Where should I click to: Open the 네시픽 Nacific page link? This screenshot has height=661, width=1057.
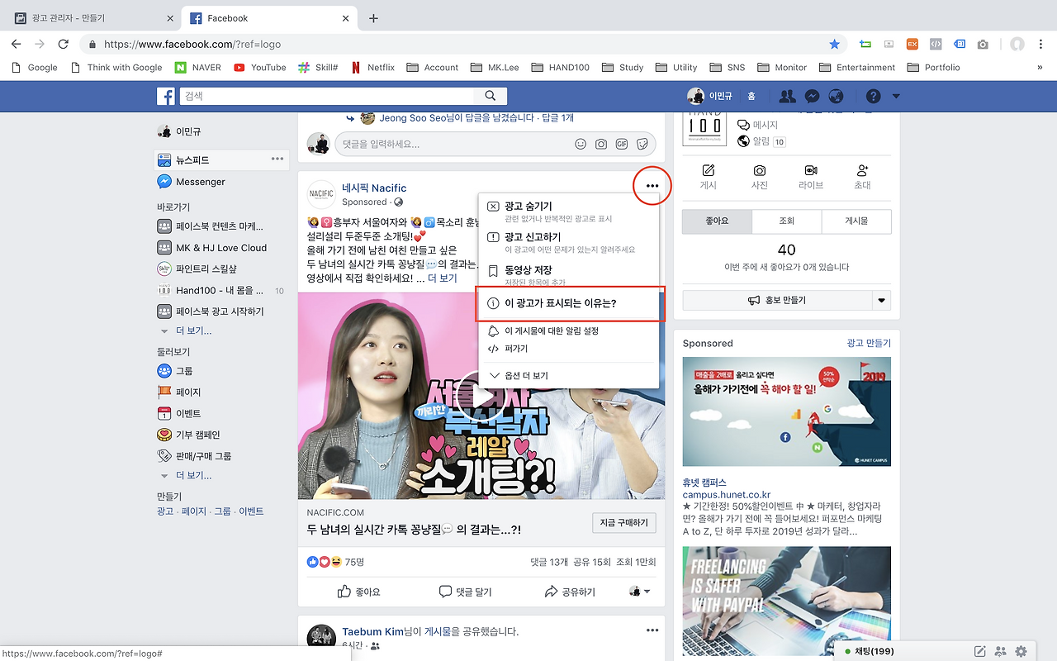point(374,188)
